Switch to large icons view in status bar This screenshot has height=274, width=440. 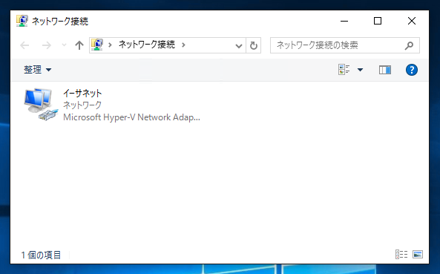tap(418, 255)
